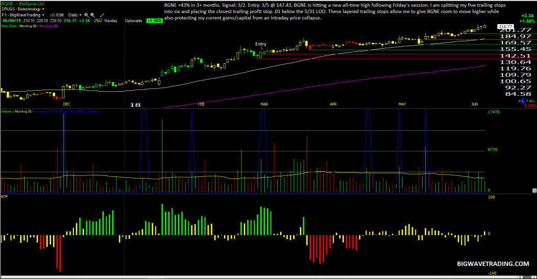Click the small square icon beside volume pane
The width and height of the screenshot is (537, 279).
pos(534,191)
